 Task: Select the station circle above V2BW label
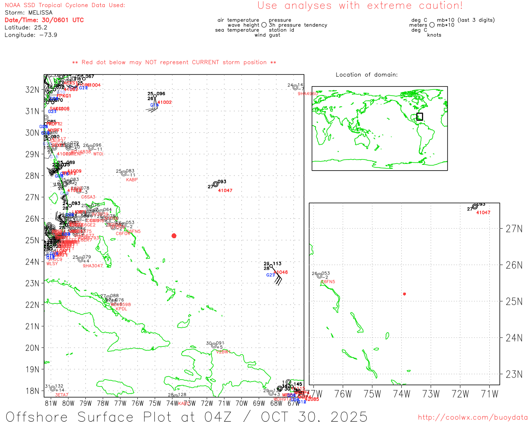[214, 345]
